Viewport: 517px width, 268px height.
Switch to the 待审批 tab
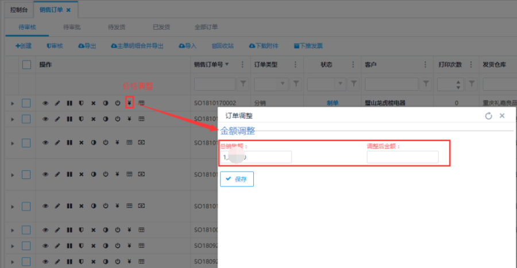pyautogui.click(x=71, y=27)
